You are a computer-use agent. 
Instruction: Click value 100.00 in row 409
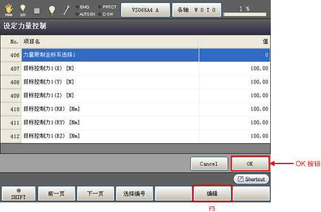point(235,95)
